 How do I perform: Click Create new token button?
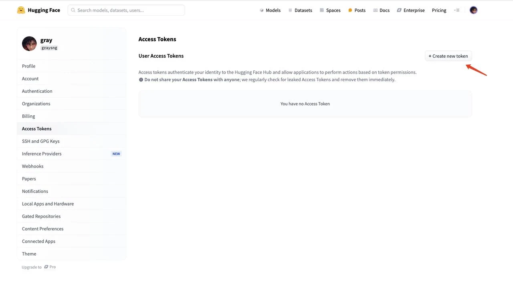pyautogui.click(x=448, y=56)
